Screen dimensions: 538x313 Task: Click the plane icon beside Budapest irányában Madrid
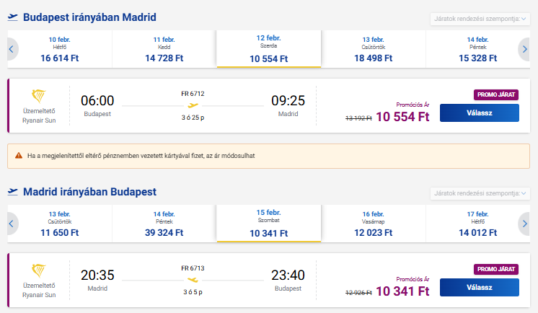[x=13, y=17]
